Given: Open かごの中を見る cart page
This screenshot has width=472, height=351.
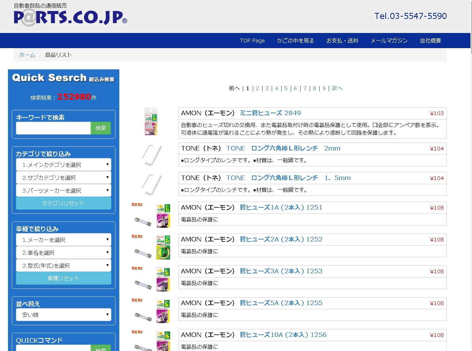Looking at the screenshot, I should click(296, 41).
